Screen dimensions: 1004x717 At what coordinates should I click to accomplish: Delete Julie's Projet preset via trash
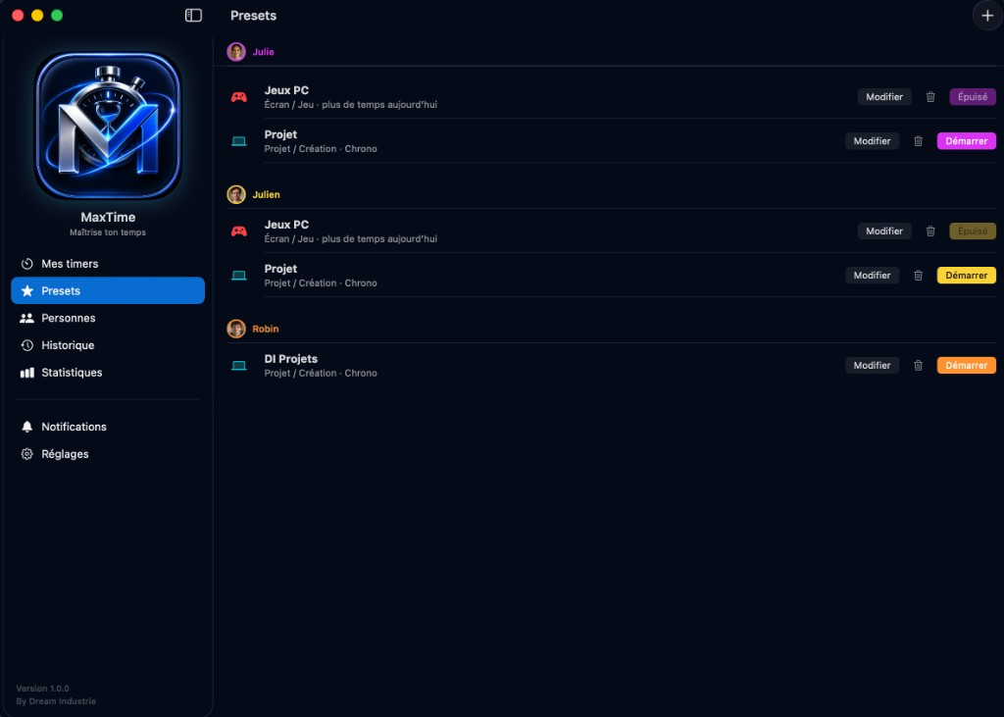click(918, 141)
